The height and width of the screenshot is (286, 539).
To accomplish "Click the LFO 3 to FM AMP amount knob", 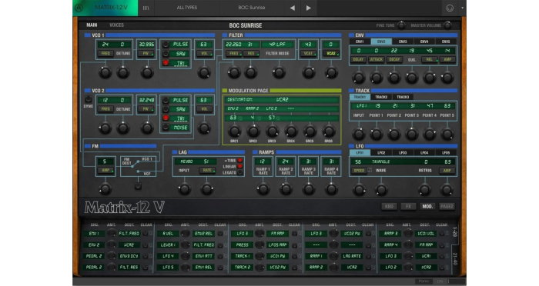I will (260, 234).
